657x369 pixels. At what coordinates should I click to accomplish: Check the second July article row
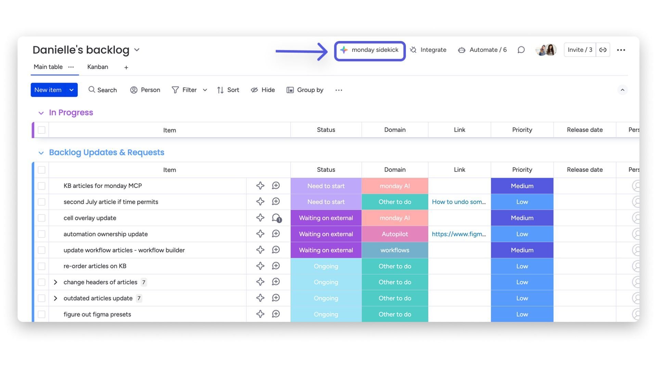pos(41,202)
